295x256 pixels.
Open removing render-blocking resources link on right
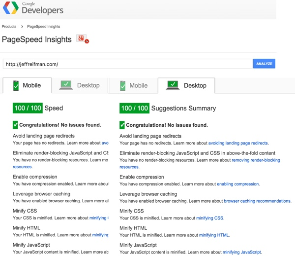coord(256,160)
